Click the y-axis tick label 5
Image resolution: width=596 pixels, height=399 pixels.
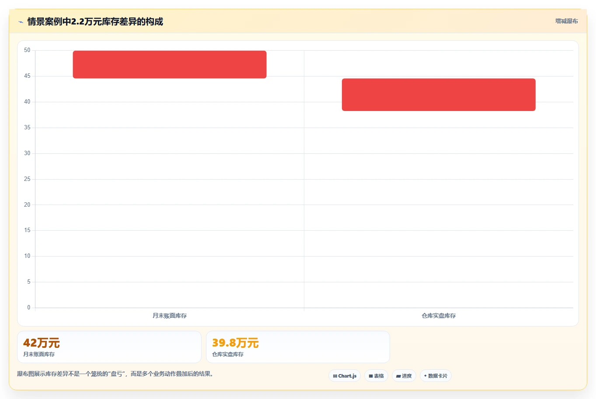click(29, 282)
